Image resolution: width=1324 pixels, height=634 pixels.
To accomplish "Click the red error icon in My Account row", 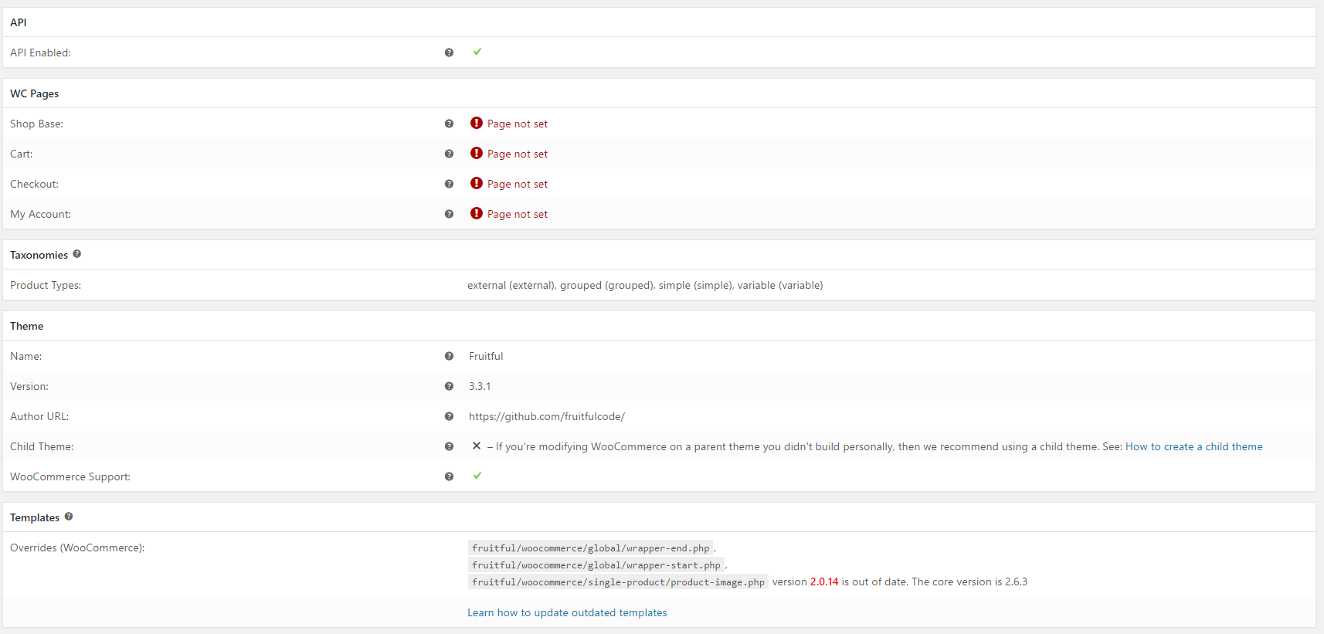I will (477, 213).
